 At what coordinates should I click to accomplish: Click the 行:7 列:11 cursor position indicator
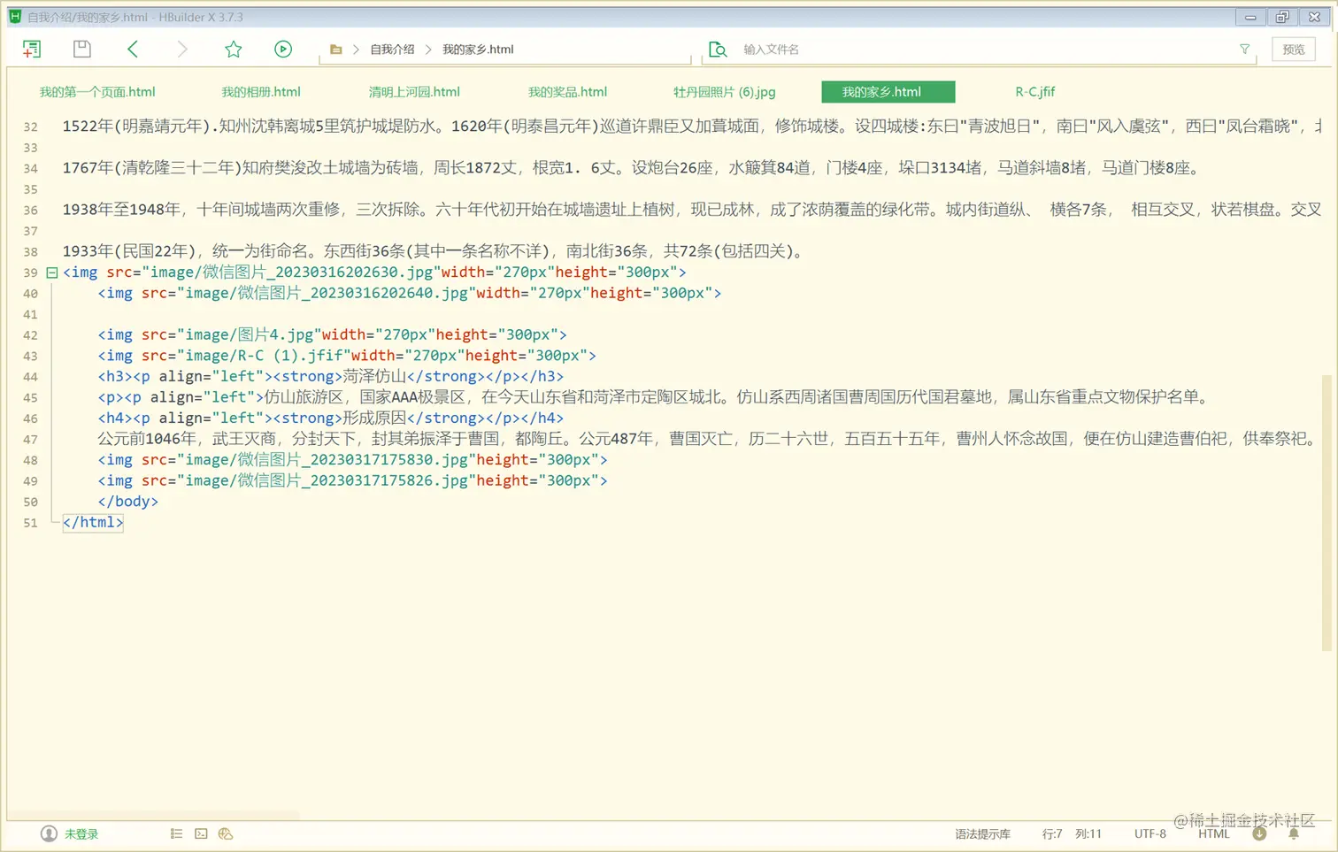(x=1072, y=834)
